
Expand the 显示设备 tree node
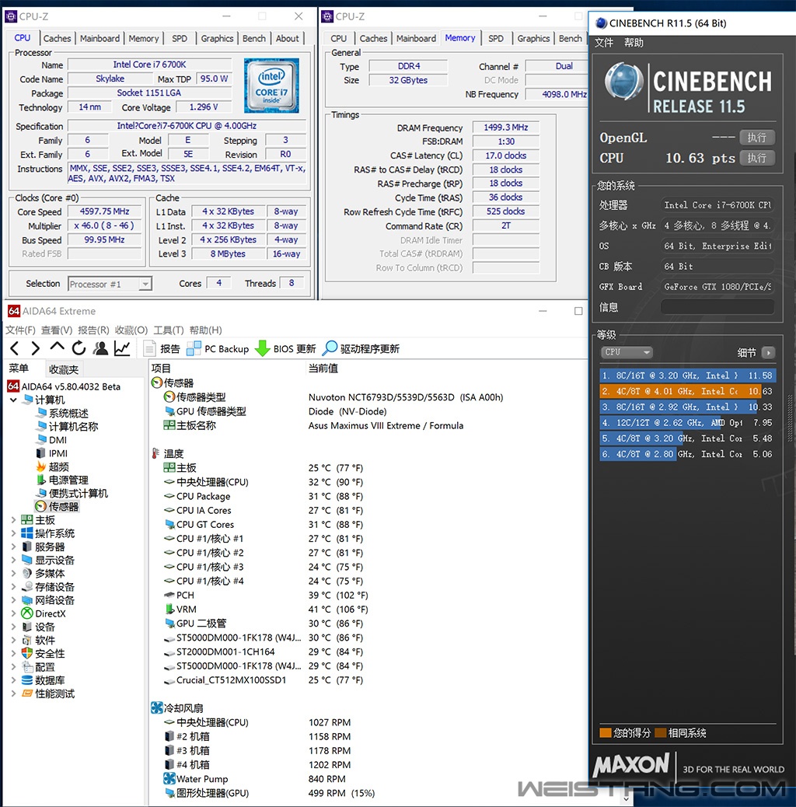(14, 560)
